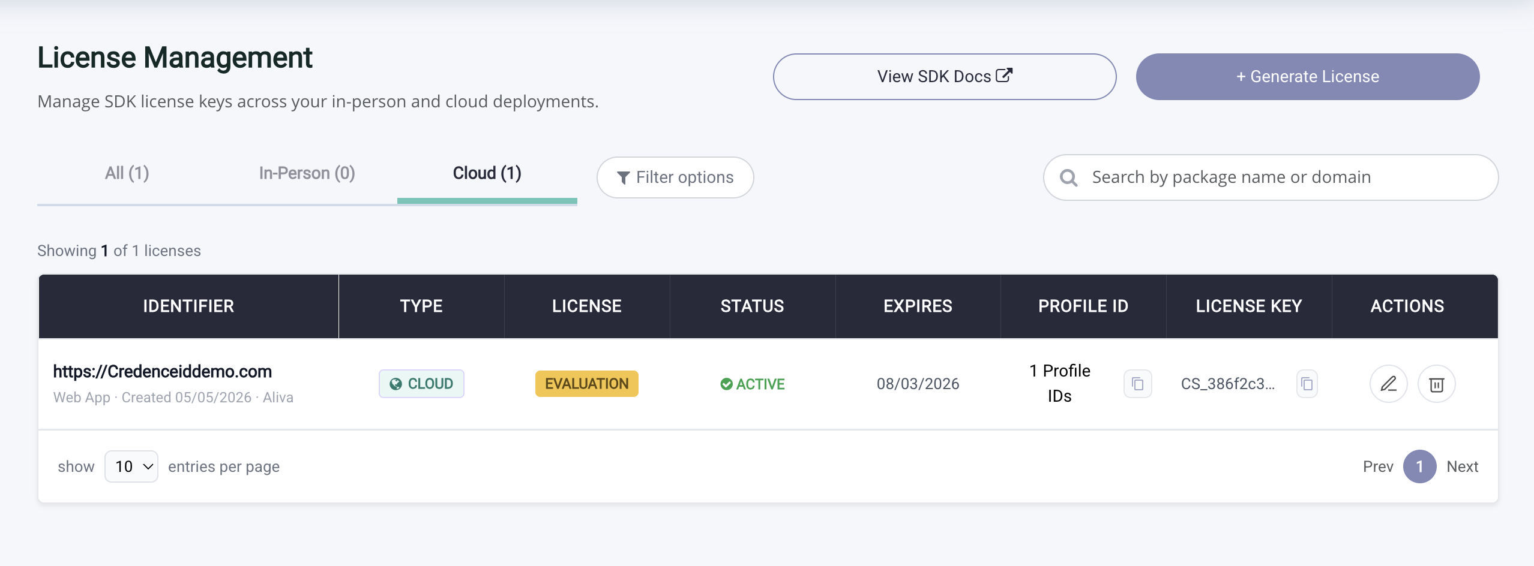Click the IDENTIFIER column header
This screenshot has width=1534, height=566.
click(x=188, y=306)
